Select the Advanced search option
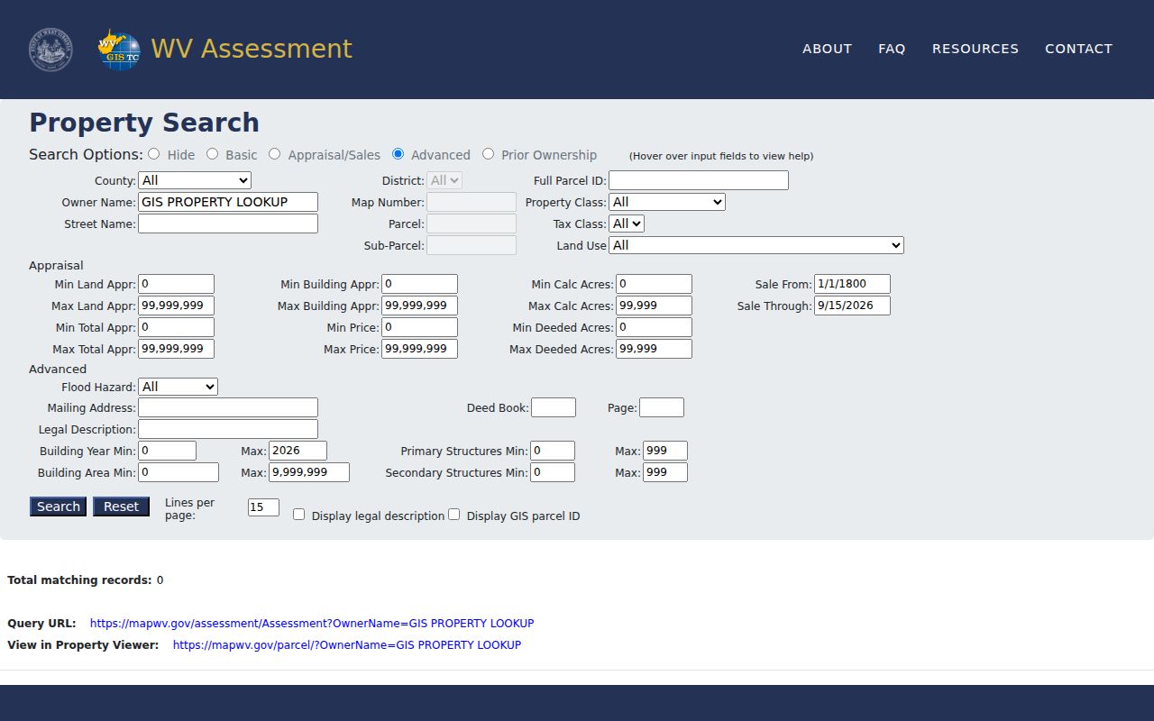 click(x=398, y=154)
